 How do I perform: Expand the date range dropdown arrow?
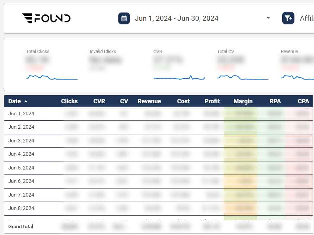[268, 18]
